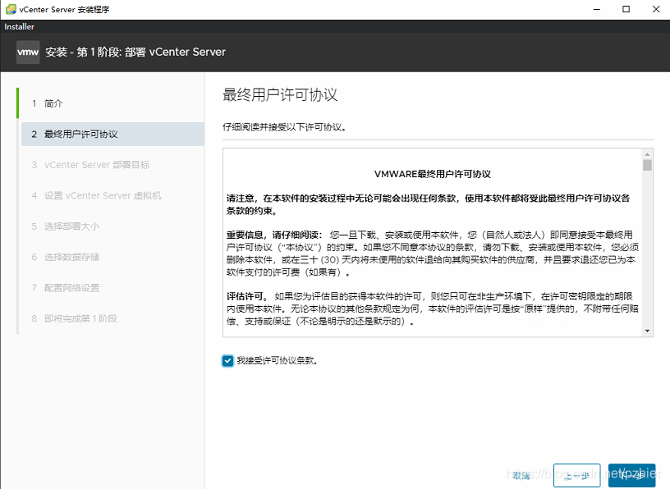The image size is (670, 489).
Task: Click the 请注意 bold notice paragraph
Action: [x=428, y=204]
